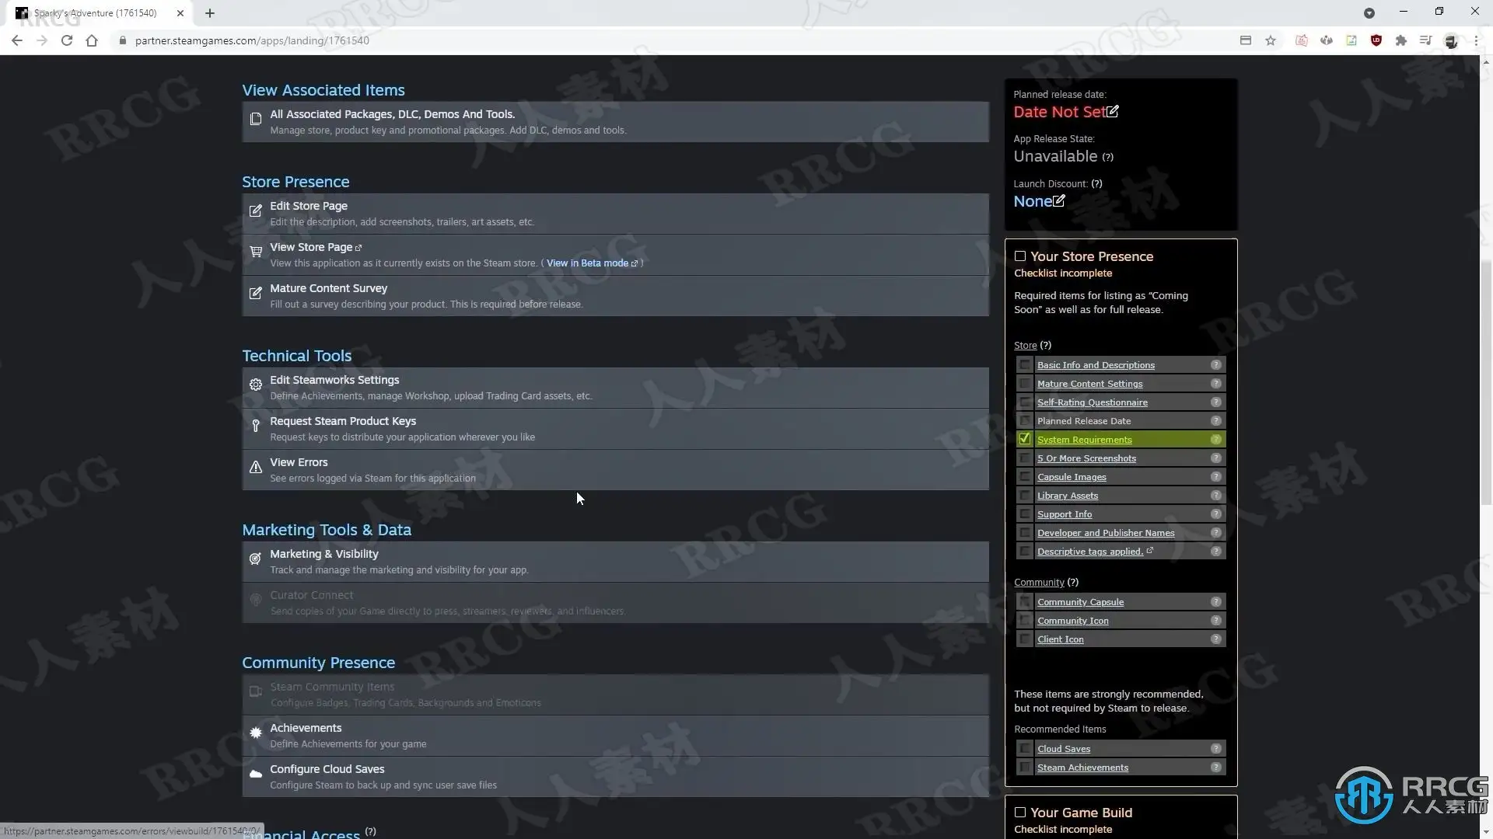Toggle the Your Game Build checkbox

click(x=1020, y=813)
